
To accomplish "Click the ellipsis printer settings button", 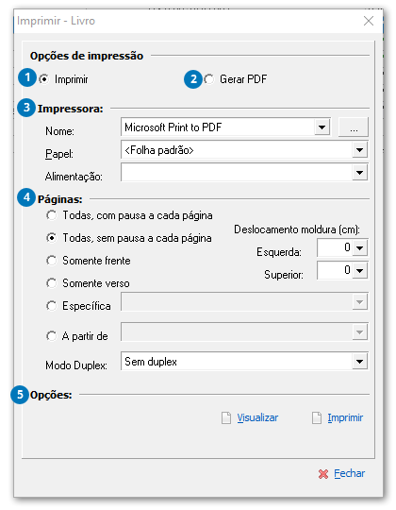I will tap(354, 127).
